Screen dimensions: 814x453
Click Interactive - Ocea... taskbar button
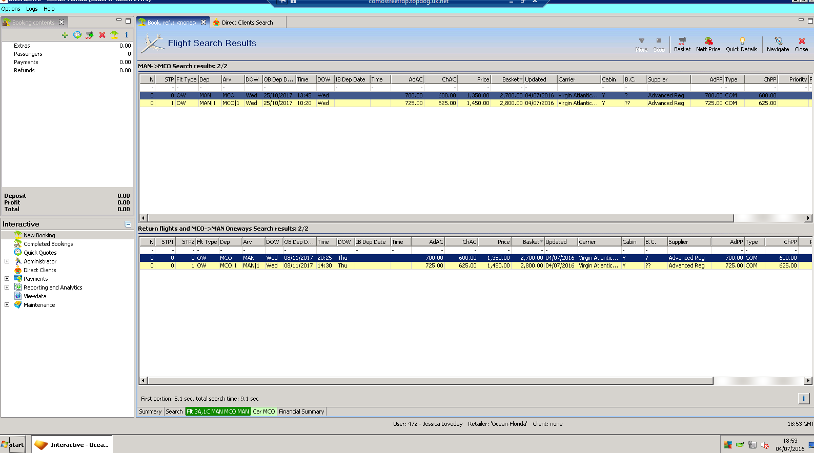(72, 444)
